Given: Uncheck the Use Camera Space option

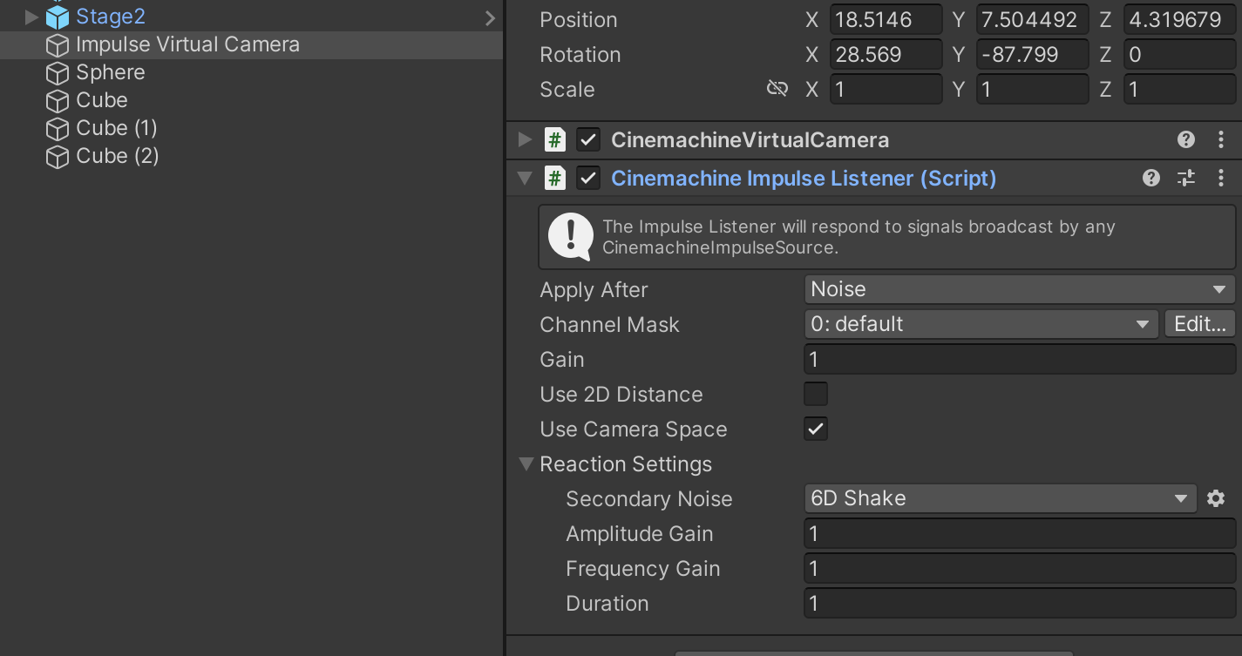Looking at the screenshot, I should coord(816,429).
